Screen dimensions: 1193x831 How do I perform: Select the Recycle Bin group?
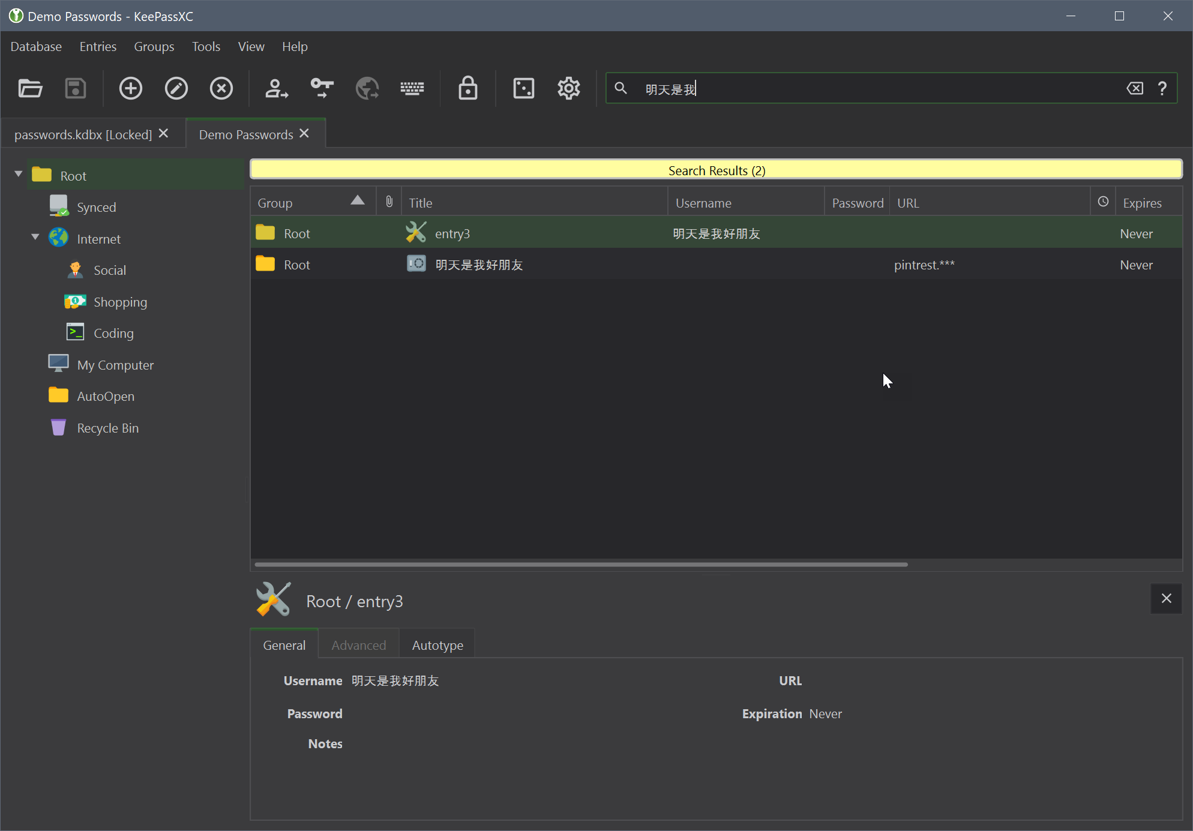[x=108, y=427]
